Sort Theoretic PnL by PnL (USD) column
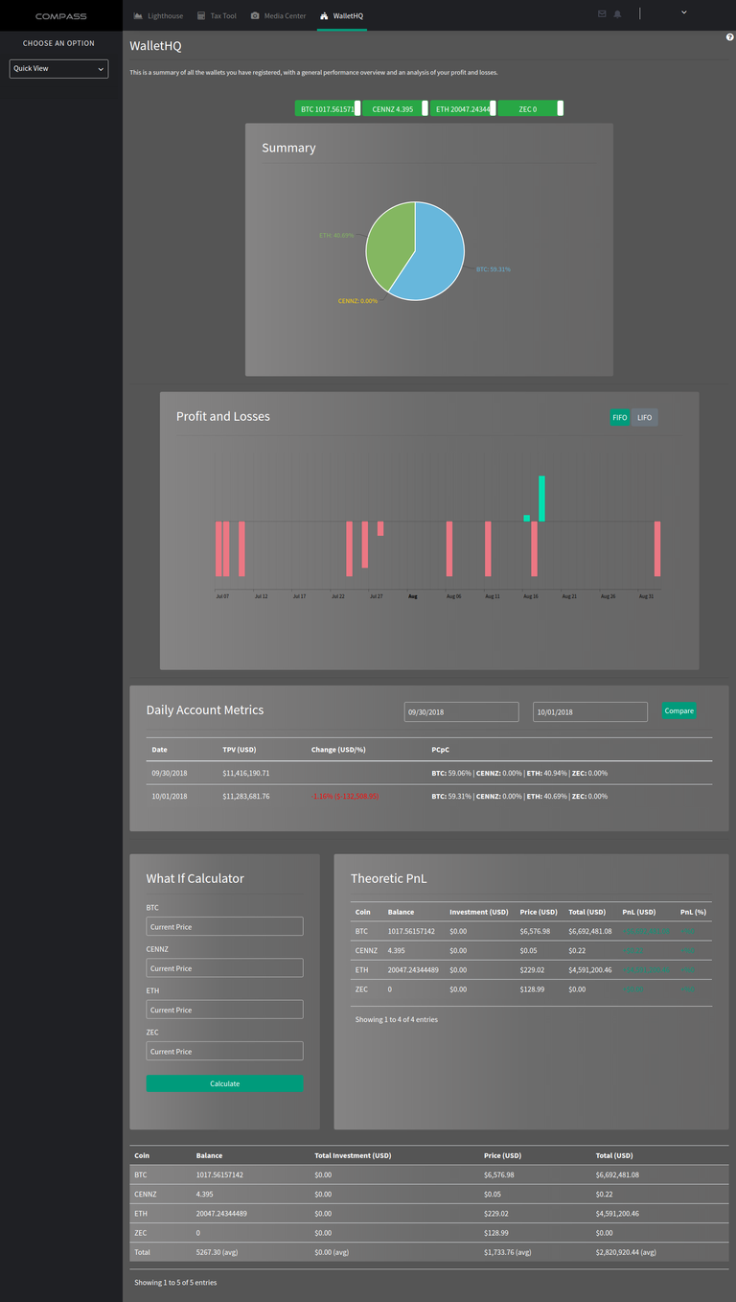Screen dimensions: 736x1302 point(639,912)
